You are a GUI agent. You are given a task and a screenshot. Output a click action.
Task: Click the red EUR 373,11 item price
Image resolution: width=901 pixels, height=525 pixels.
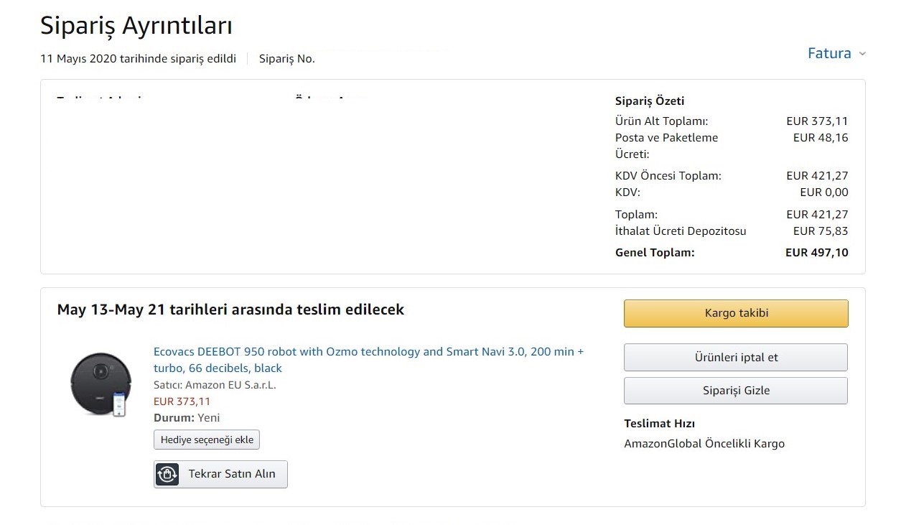tap(182, 401)
